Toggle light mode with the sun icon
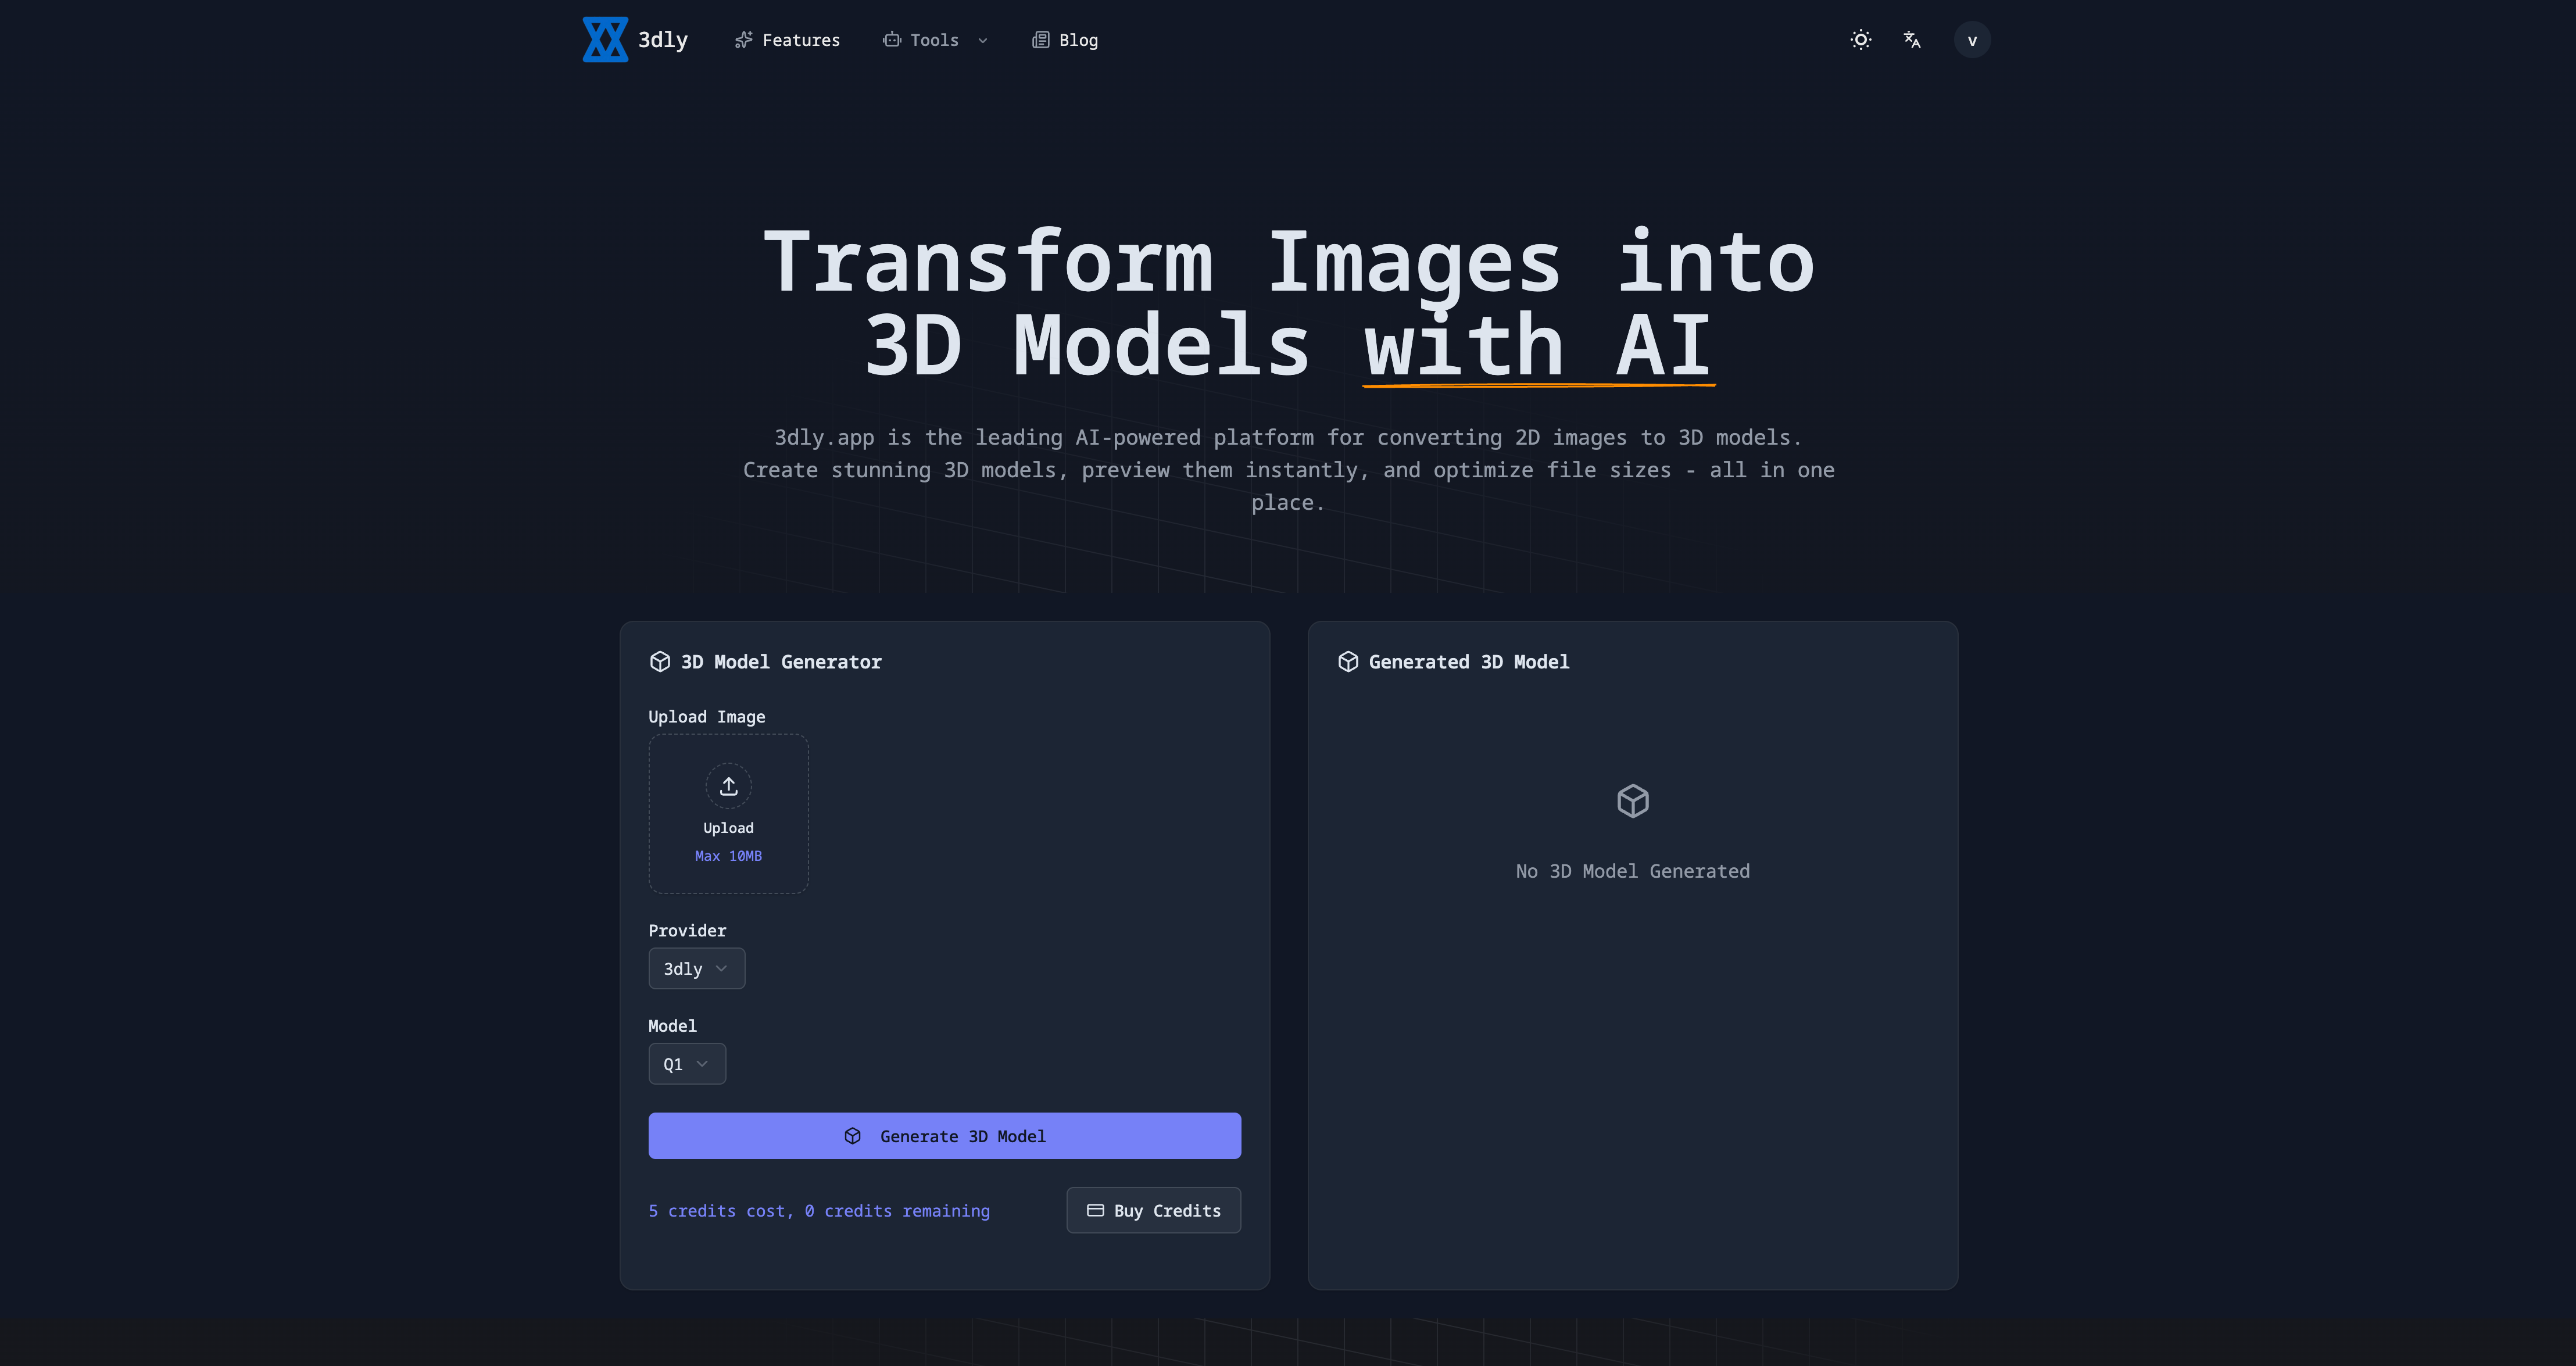This screenshot has height=1366, width=2576. [x=1860, y=39]
